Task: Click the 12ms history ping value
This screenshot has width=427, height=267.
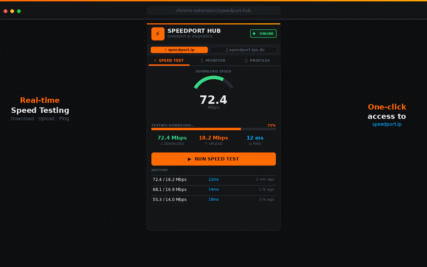Action: [x=213, y=179]
